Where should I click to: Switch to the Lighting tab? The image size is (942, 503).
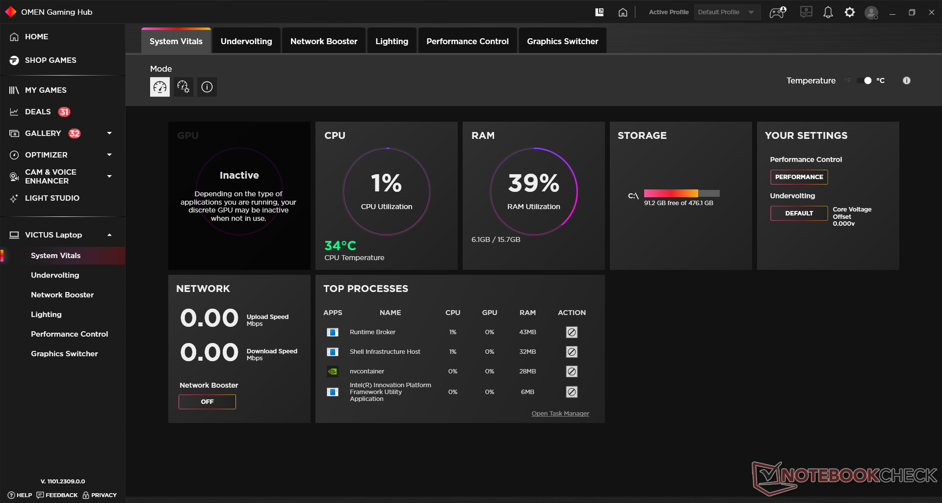tap(392, 41)
